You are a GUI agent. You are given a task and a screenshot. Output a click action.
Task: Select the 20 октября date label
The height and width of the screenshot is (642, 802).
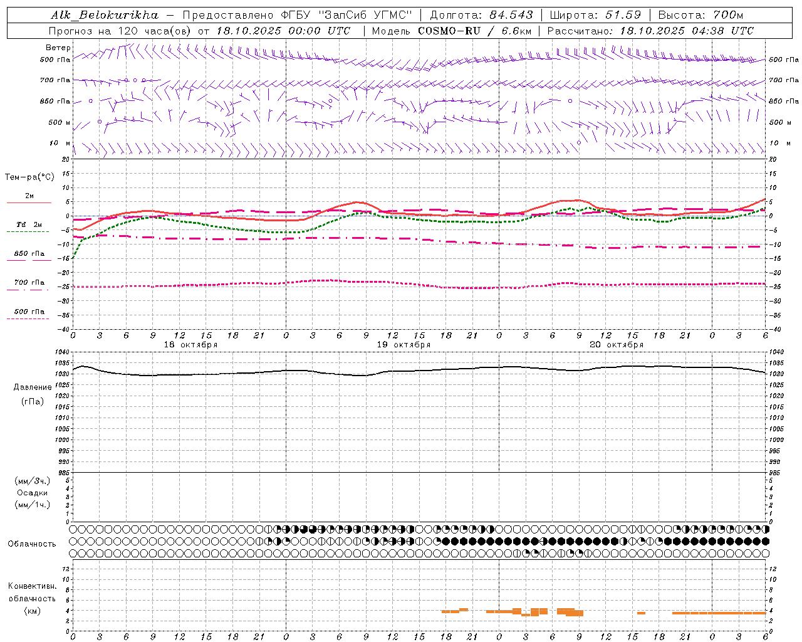pos(617,345)
